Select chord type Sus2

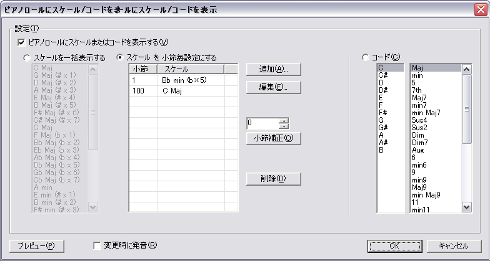coord(436,128)
